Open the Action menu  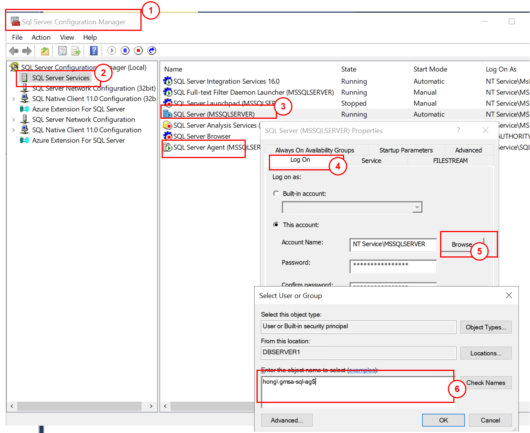pyautogui.click(x=41, y=37)
